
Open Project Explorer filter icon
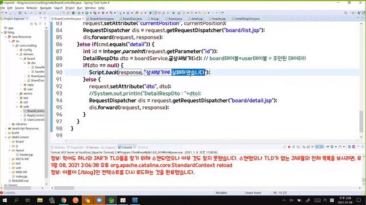click(40, 23)
